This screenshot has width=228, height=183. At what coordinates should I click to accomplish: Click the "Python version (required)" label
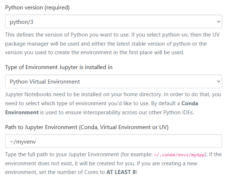pos(37,8)
